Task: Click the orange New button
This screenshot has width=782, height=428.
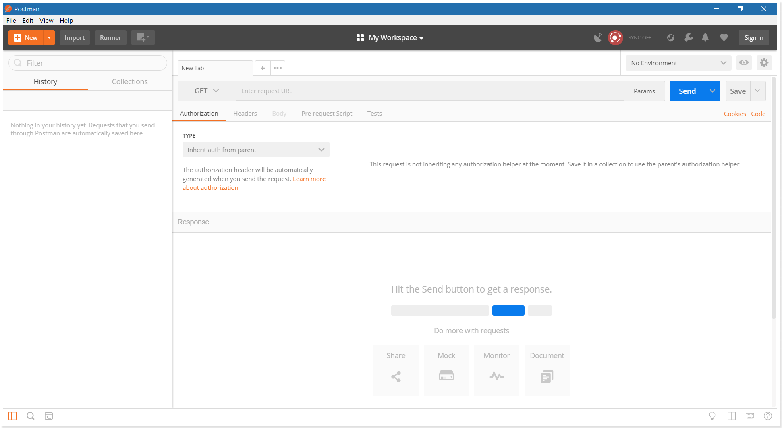Action: [26, 37]
